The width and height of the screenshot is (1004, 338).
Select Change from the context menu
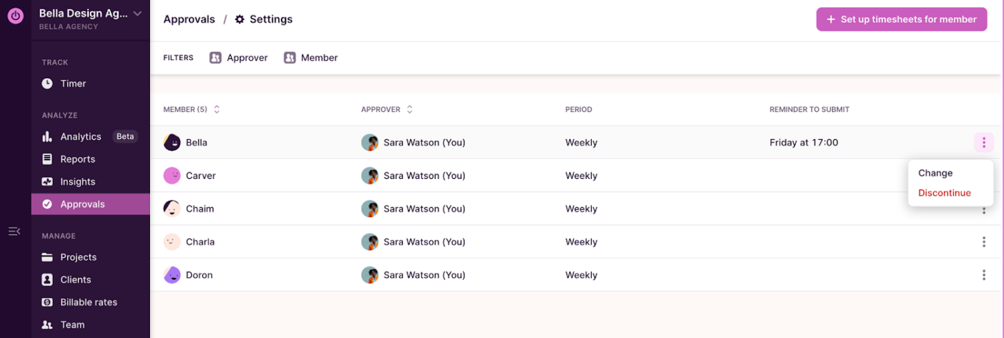[935, 173]
